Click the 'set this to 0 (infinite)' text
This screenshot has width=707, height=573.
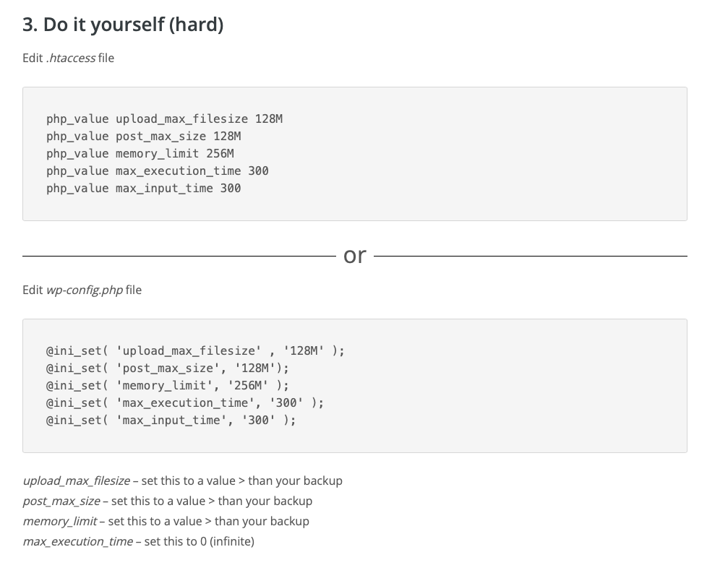pos(199,541)
